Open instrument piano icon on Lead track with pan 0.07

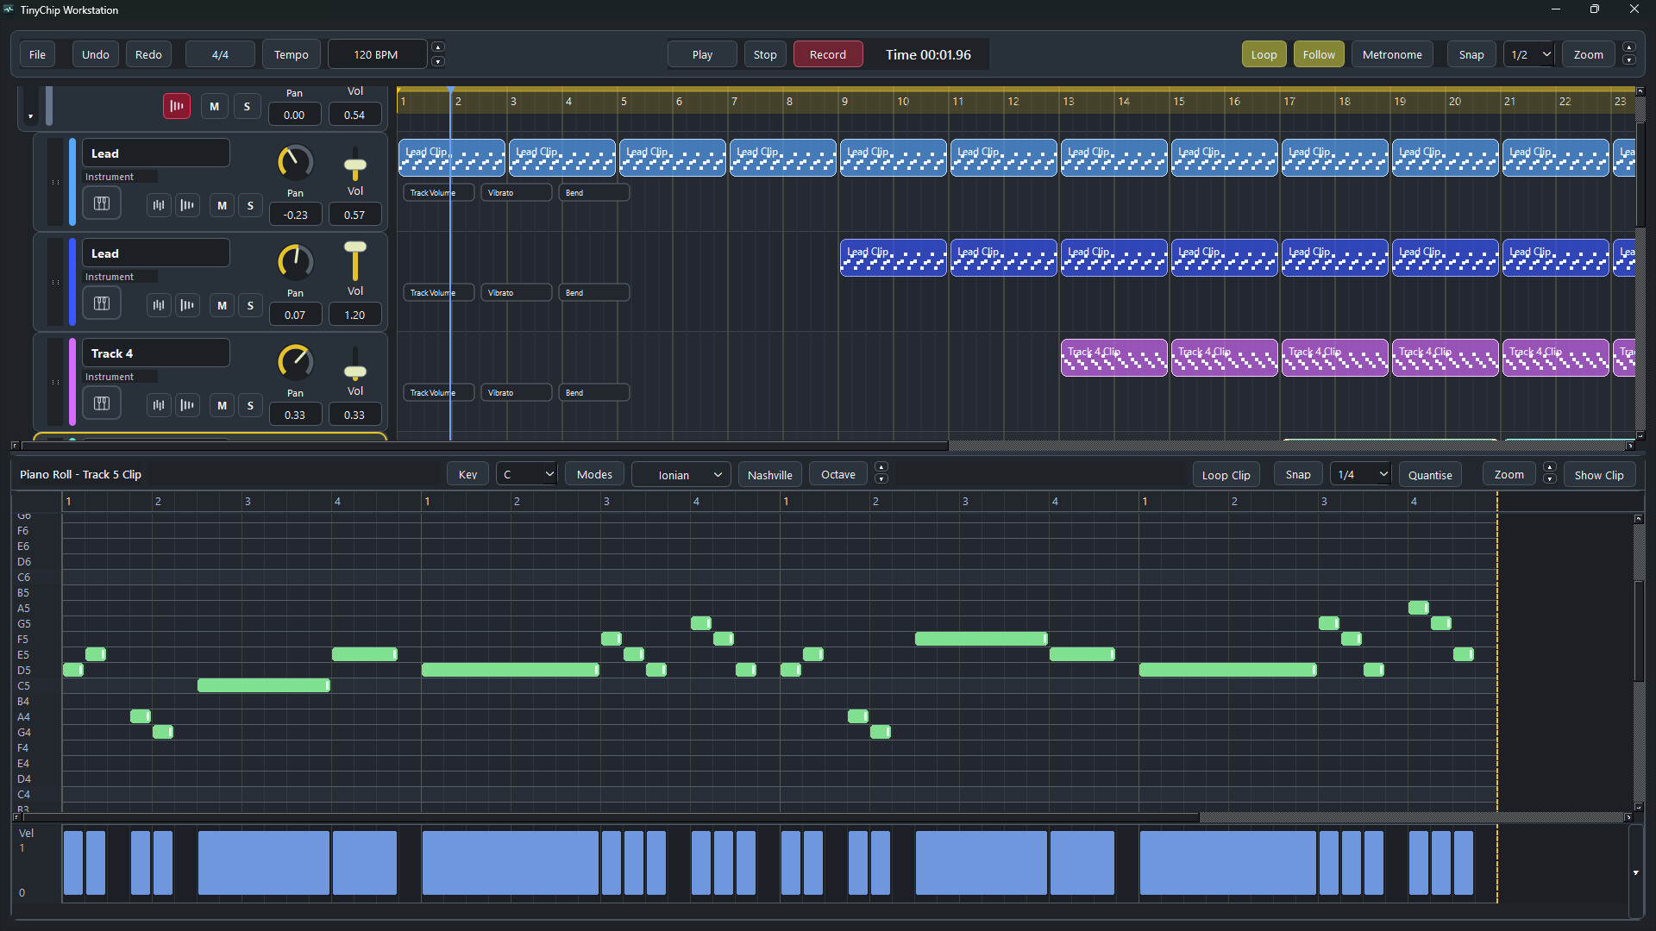(x=102, y=303)
